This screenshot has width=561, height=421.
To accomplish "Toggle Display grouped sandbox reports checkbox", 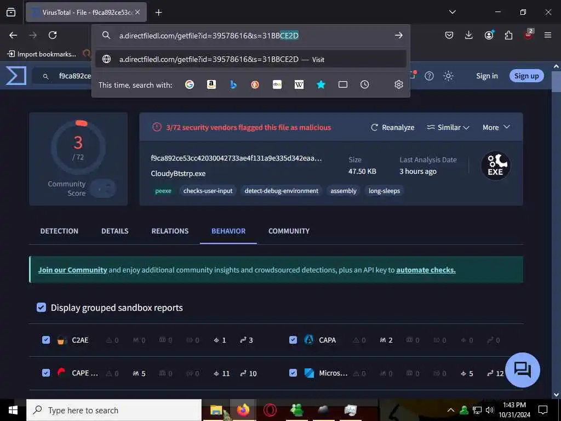I will pyautogui.click(x=41, y=307).
